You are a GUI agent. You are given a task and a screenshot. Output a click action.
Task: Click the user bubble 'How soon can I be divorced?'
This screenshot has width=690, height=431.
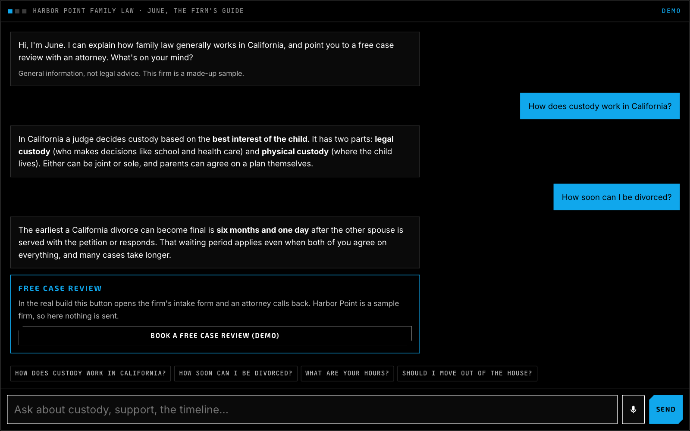[x=617, y=197]
